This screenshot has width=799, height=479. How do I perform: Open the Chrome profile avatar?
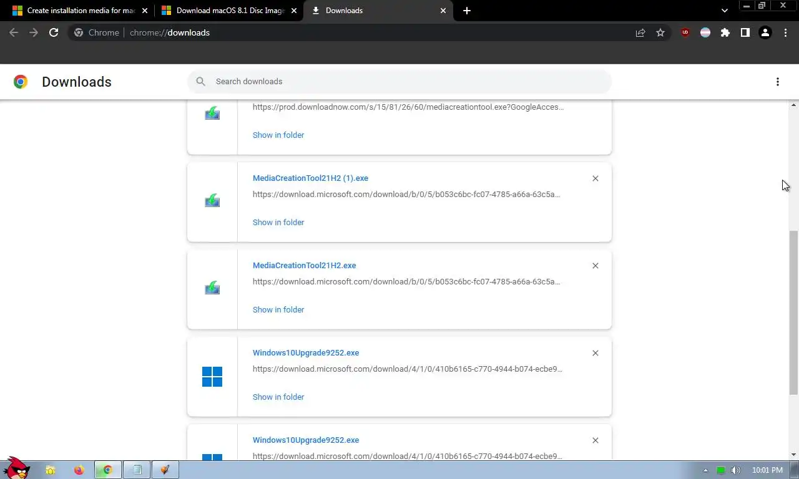pyautogui.click(x=765, y=32)
